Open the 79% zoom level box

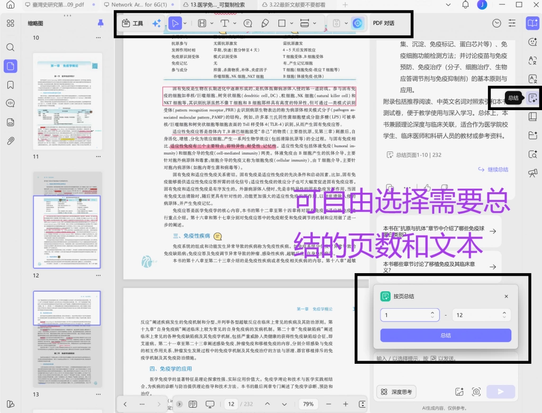click(309, 404)
